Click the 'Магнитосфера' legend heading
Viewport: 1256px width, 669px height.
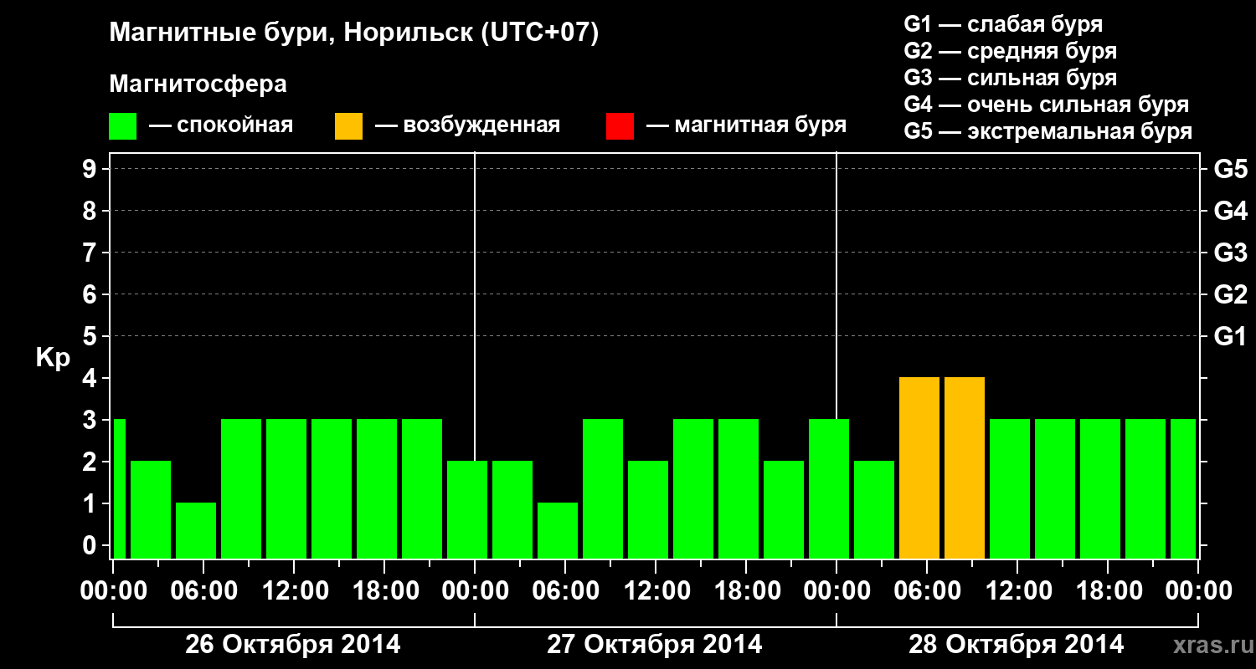(x=198, y=84)
